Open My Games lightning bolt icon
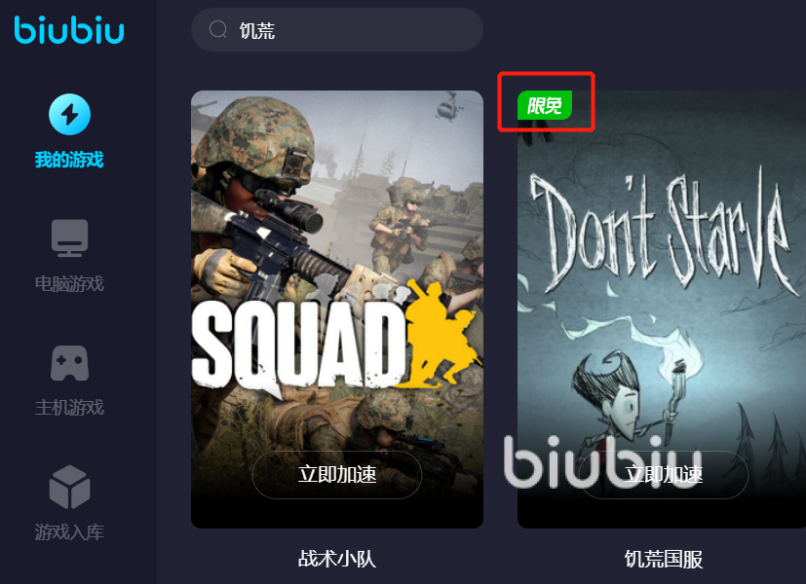Image resolution: width=806 pixels, height=584 pixels. tap(69, 115)
